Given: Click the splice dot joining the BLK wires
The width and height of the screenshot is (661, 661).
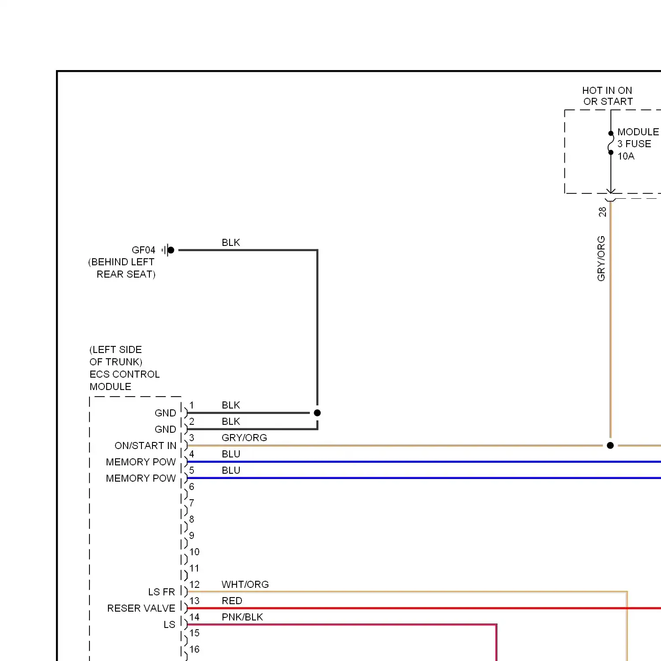Looking at the screenshot, I should (x=317, y=413).
